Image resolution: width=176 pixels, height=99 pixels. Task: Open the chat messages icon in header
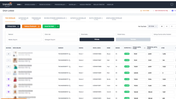(172, 5)
